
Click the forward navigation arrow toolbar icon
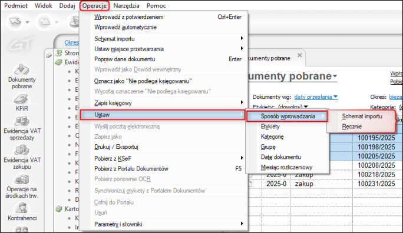click(x=44, y=22)
